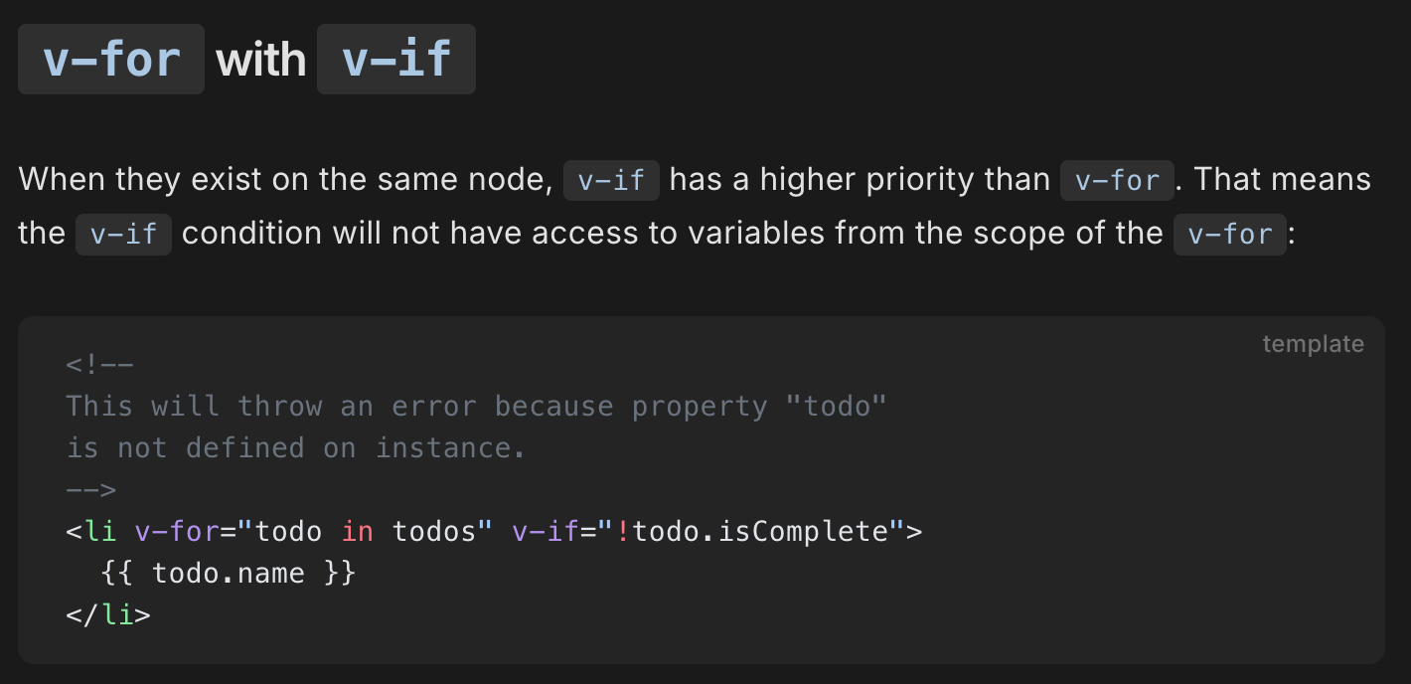Click the "!todo.isComplete" expression in the code
This screenshot has width=1411, height=684.
coord(751,531)
